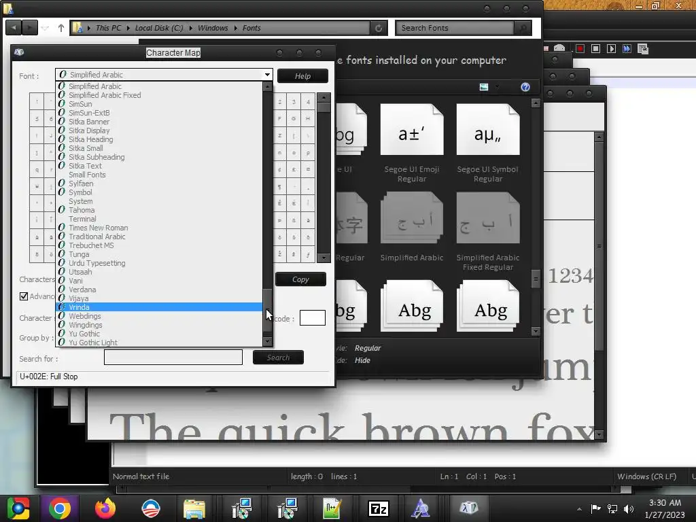This screenshot has width=696, height=522.
Task: Select Vrinda in the font list
Action: pyautogui.click(x=159, y=307)
